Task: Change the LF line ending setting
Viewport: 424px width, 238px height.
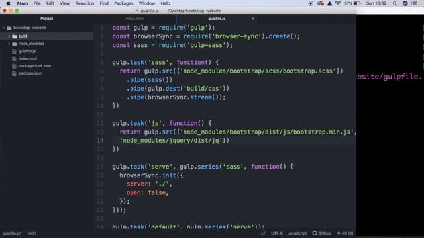Action: (264, 233)
